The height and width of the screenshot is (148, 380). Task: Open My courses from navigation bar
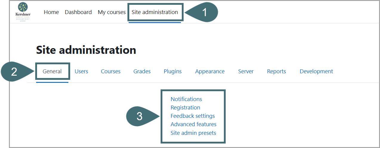coord(112,12)
